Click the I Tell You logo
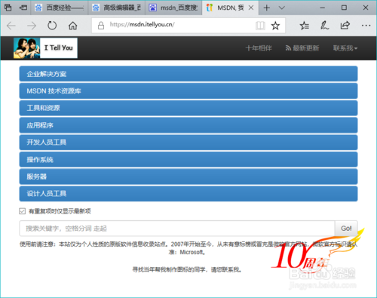This screenshot has width=377, height=298. click(45, 48)
